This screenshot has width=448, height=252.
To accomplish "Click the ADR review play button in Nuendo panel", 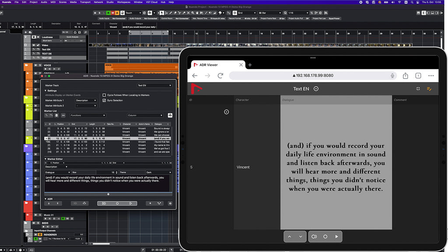I will point(130,203).
